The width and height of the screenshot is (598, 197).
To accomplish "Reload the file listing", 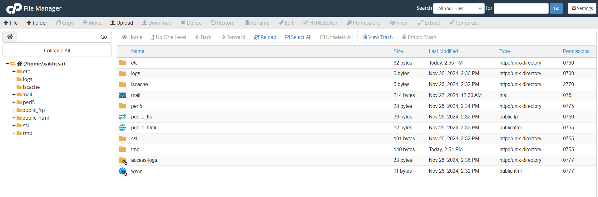I will [265, 37].
